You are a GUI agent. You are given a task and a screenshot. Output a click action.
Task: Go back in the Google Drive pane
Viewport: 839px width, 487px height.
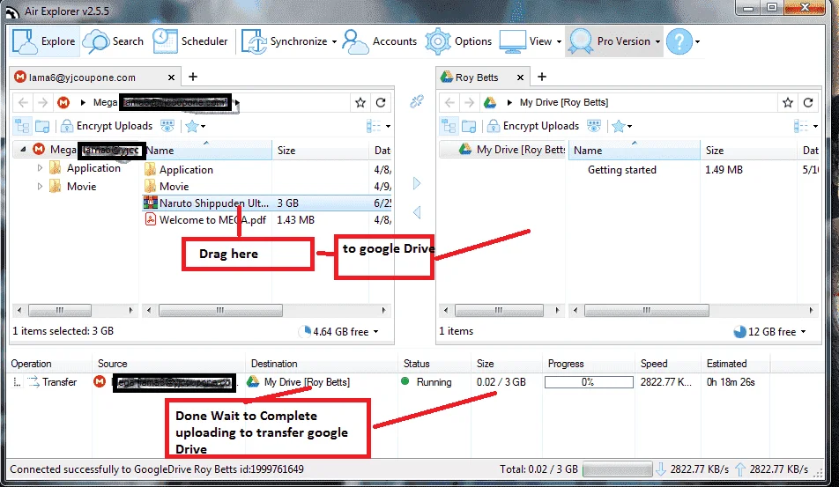tap(450, 102)
